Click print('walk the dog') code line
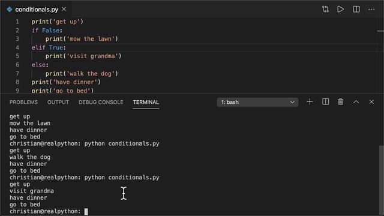384x216 pixels. (82, 73)
